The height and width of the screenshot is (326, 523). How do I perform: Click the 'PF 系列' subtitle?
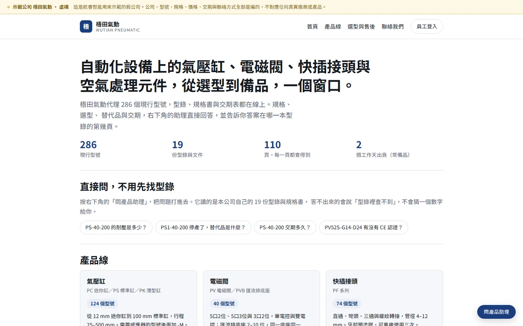point(341,290)
